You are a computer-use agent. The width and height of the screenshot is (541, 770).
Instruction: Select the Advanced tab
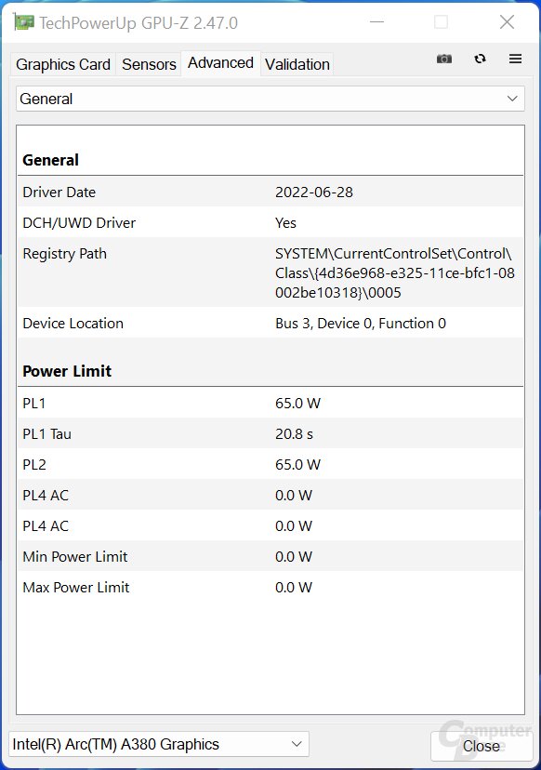(x=220, y=63)
